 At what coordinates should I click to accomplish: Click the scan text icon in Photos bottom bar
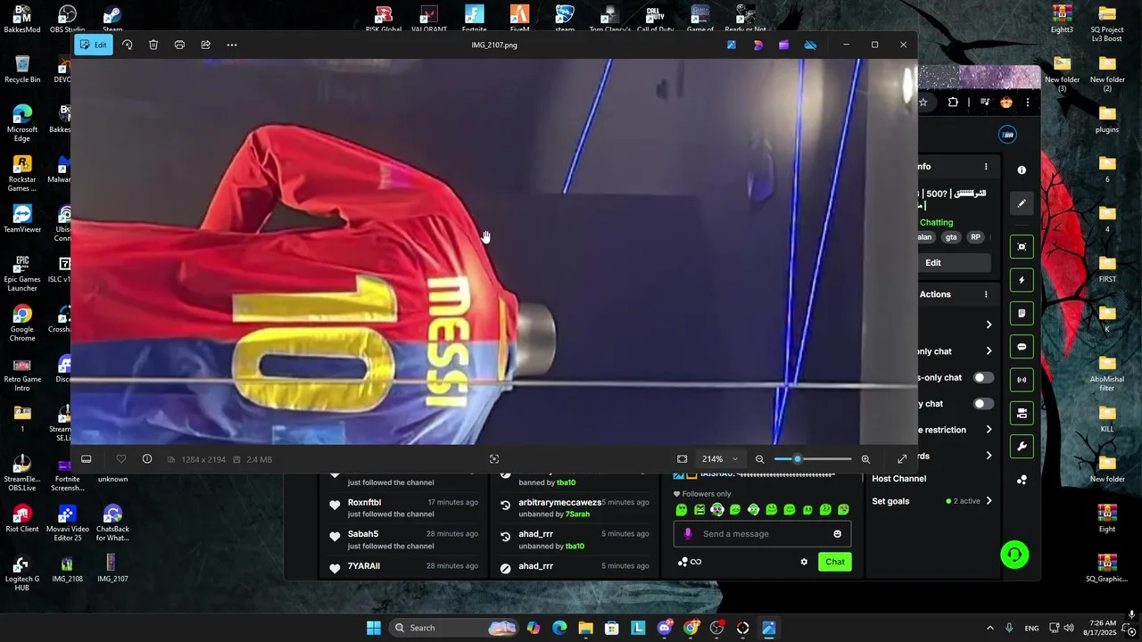click(x=494, y=459)
